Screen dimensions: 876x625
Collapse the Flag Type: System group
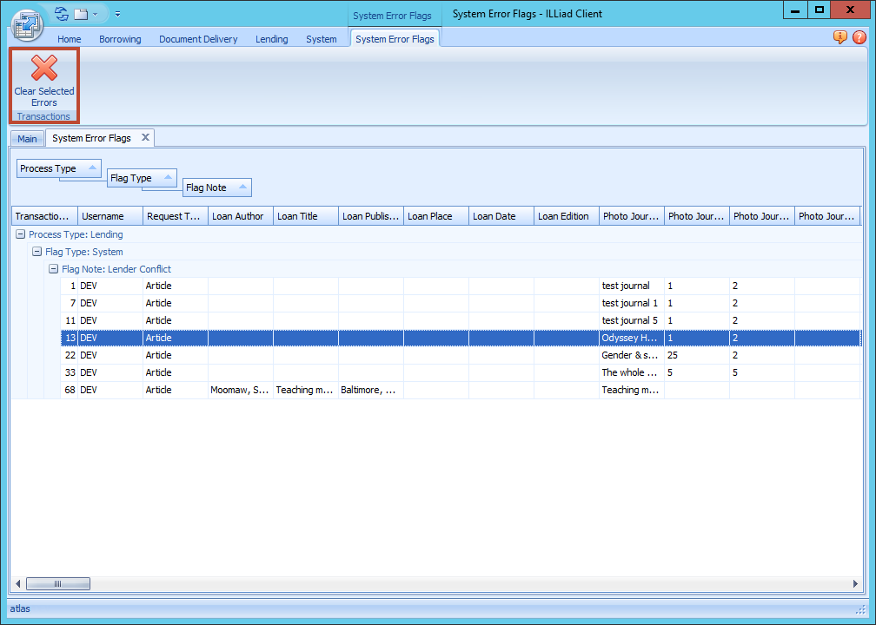point(36,252)
